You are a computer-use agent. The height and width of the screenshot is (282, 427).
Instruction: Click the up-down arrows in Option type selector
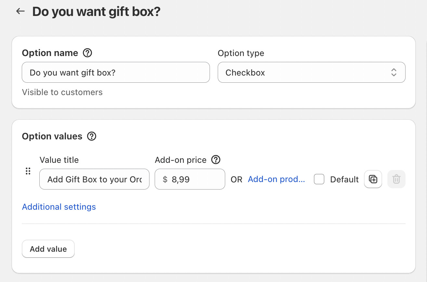tap(394, 72)
